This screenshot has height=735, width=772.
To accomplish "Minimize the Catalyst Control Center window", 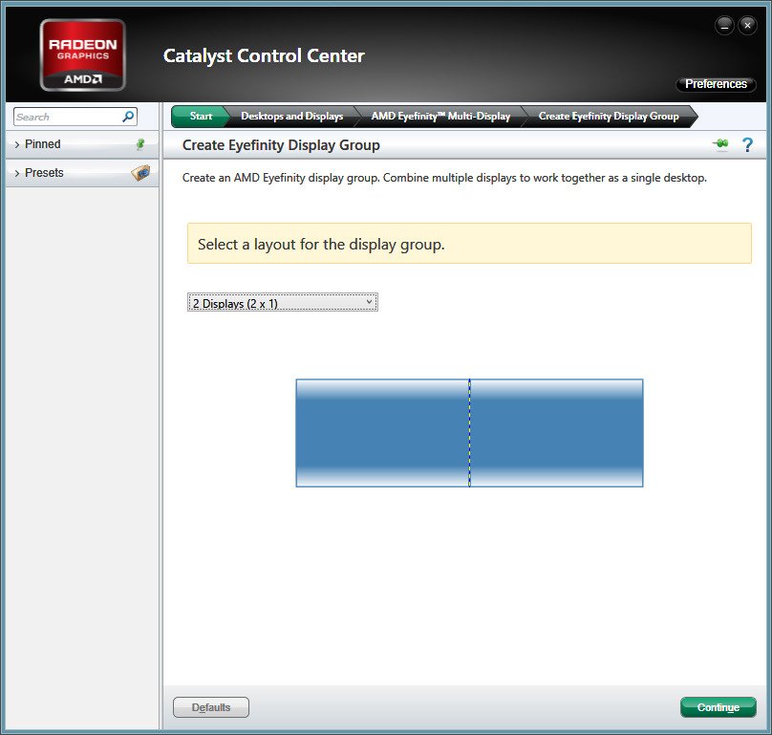I will coord(723,26).
